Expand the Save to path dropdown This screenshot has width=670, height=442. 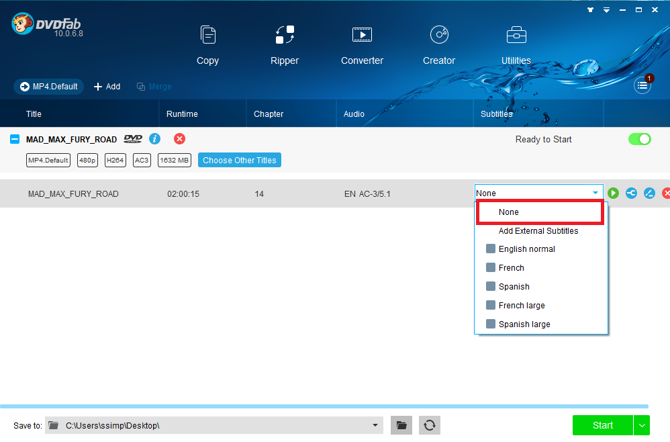point(375,425)
